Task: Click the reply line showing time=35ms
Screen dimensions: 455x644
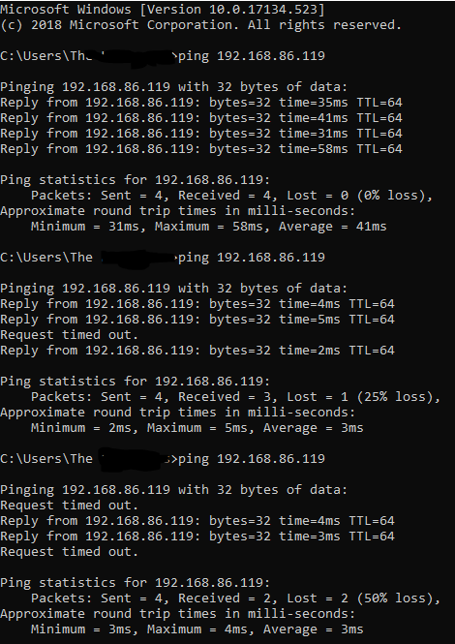Action: pyautogui.click(x=201, y=103)
